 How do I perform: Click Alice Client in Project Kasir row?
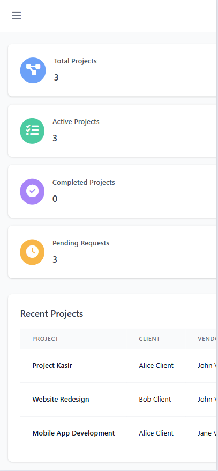tap(156, 366)
